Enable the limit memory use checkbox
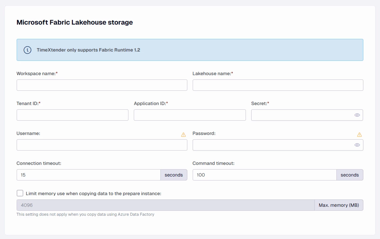Image resolution: width=380 pixels, height=239 pixels. tap(20, 193)
